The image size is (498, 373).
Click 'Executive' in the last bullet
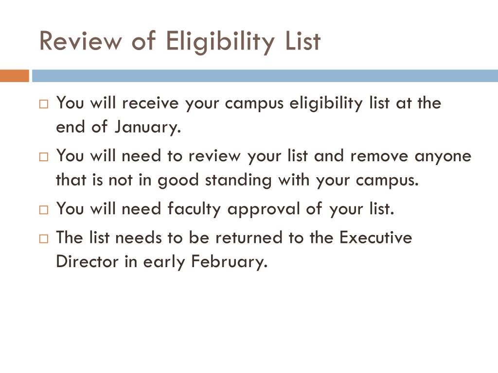pyautogui.click(x=376, y=237)
